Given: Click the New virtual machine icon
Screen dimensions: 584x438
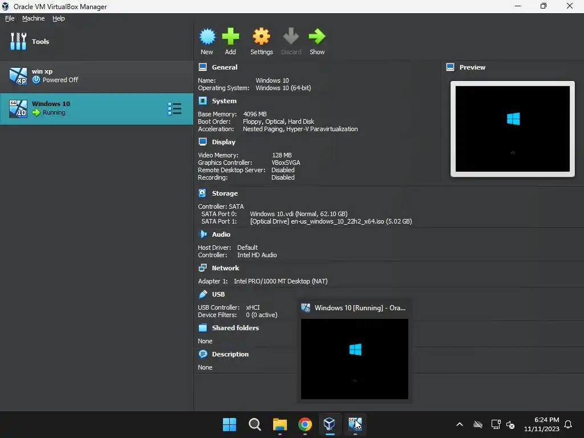Looking at the screenshot, I should point(207,36).
